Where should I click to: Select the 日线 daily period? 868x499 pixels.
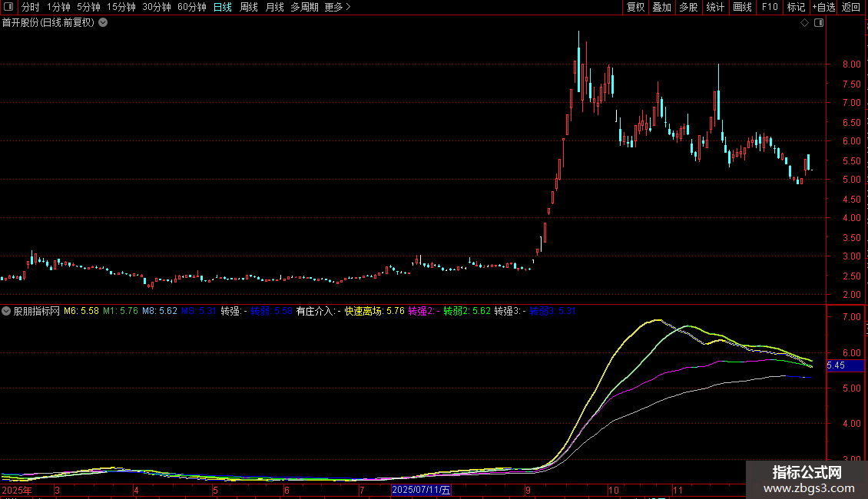pos(223,7)
